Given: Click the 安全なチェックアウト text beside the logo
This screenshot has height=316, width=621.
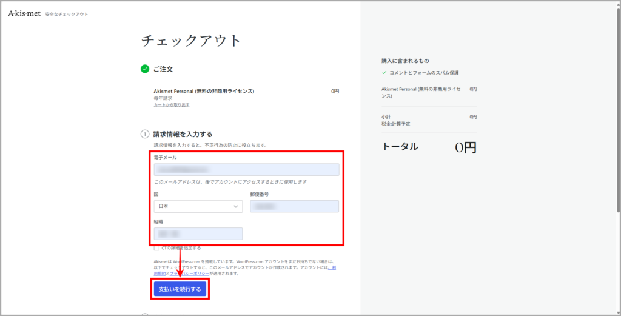Looking at the screenshot, I should click(x=67, y=14).
